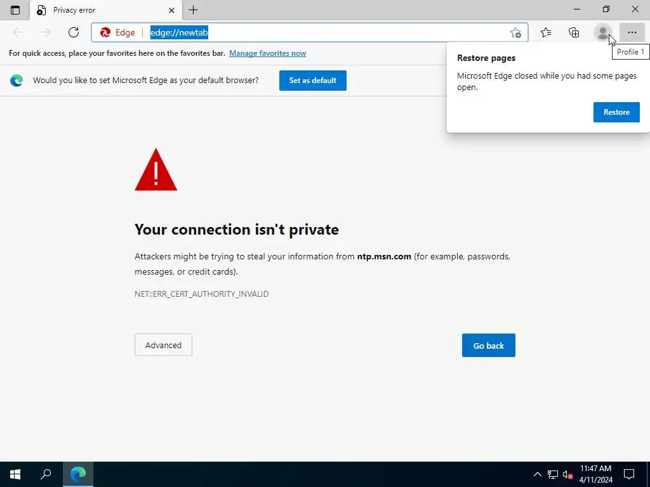Click the ntp.msn.com domain text
Image resolution: width=650 pixels, height=487 pixels.
tap(384, 256)
